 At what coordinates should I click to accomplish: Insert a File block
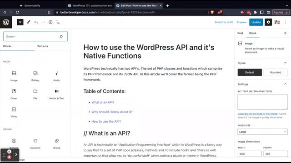click(35, 94)
